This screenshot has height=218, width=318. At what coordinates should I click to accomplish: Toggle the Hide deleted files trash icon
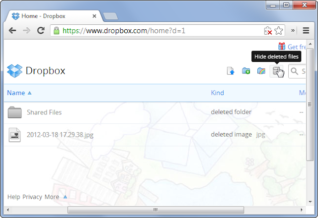276,71
